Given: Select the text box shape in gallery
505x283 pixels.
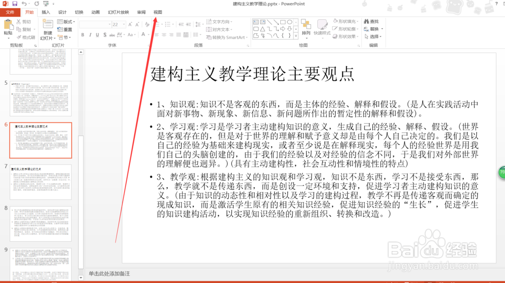Looking at the screenshot, I should pyautogui.click(x=256, y=22).
